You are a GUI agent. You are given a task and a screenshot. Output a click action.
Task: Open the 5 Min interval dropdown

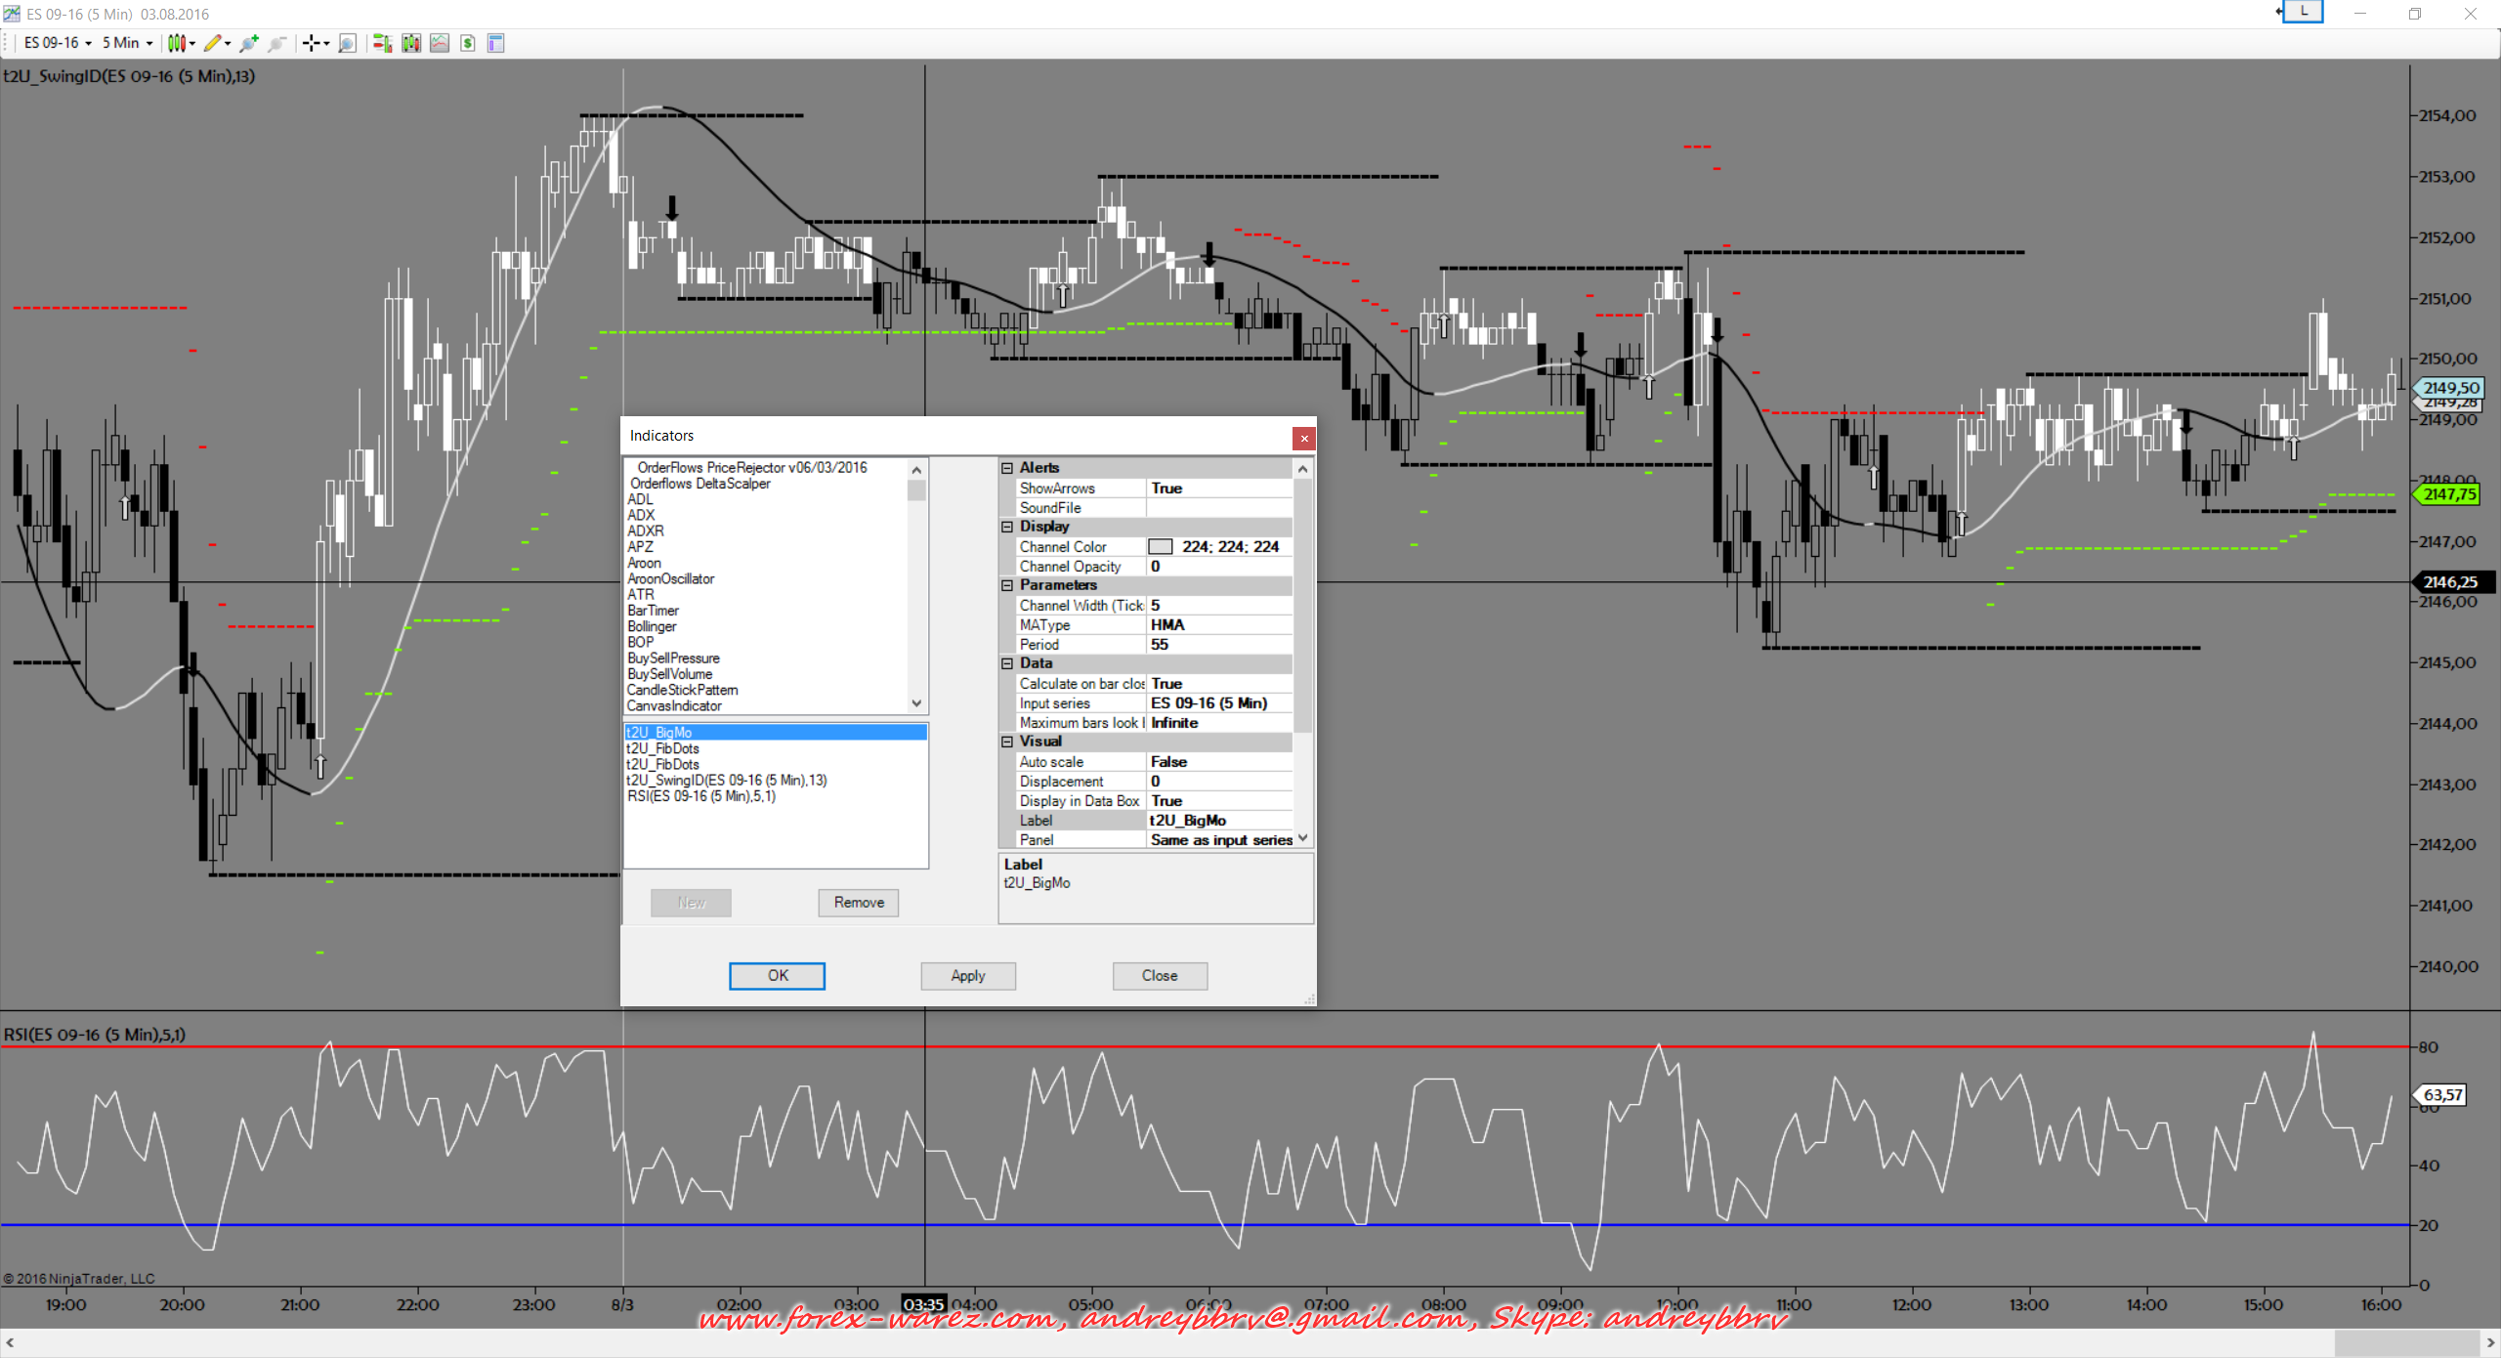coord(128,43)
